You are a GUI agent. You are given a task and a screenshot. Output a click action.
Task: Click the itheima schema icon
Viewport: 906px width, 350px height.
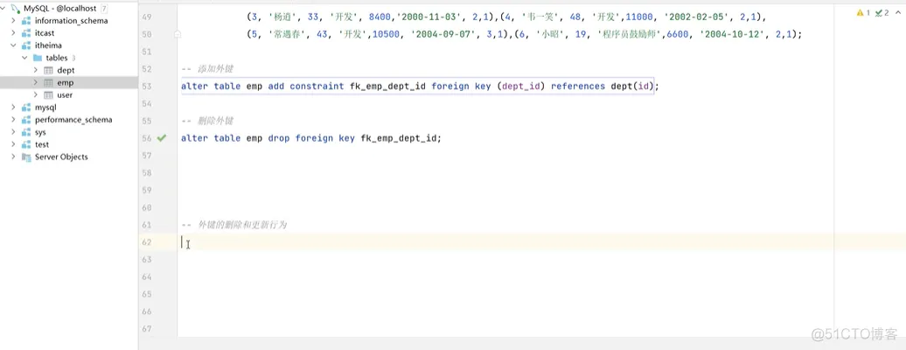26,45
